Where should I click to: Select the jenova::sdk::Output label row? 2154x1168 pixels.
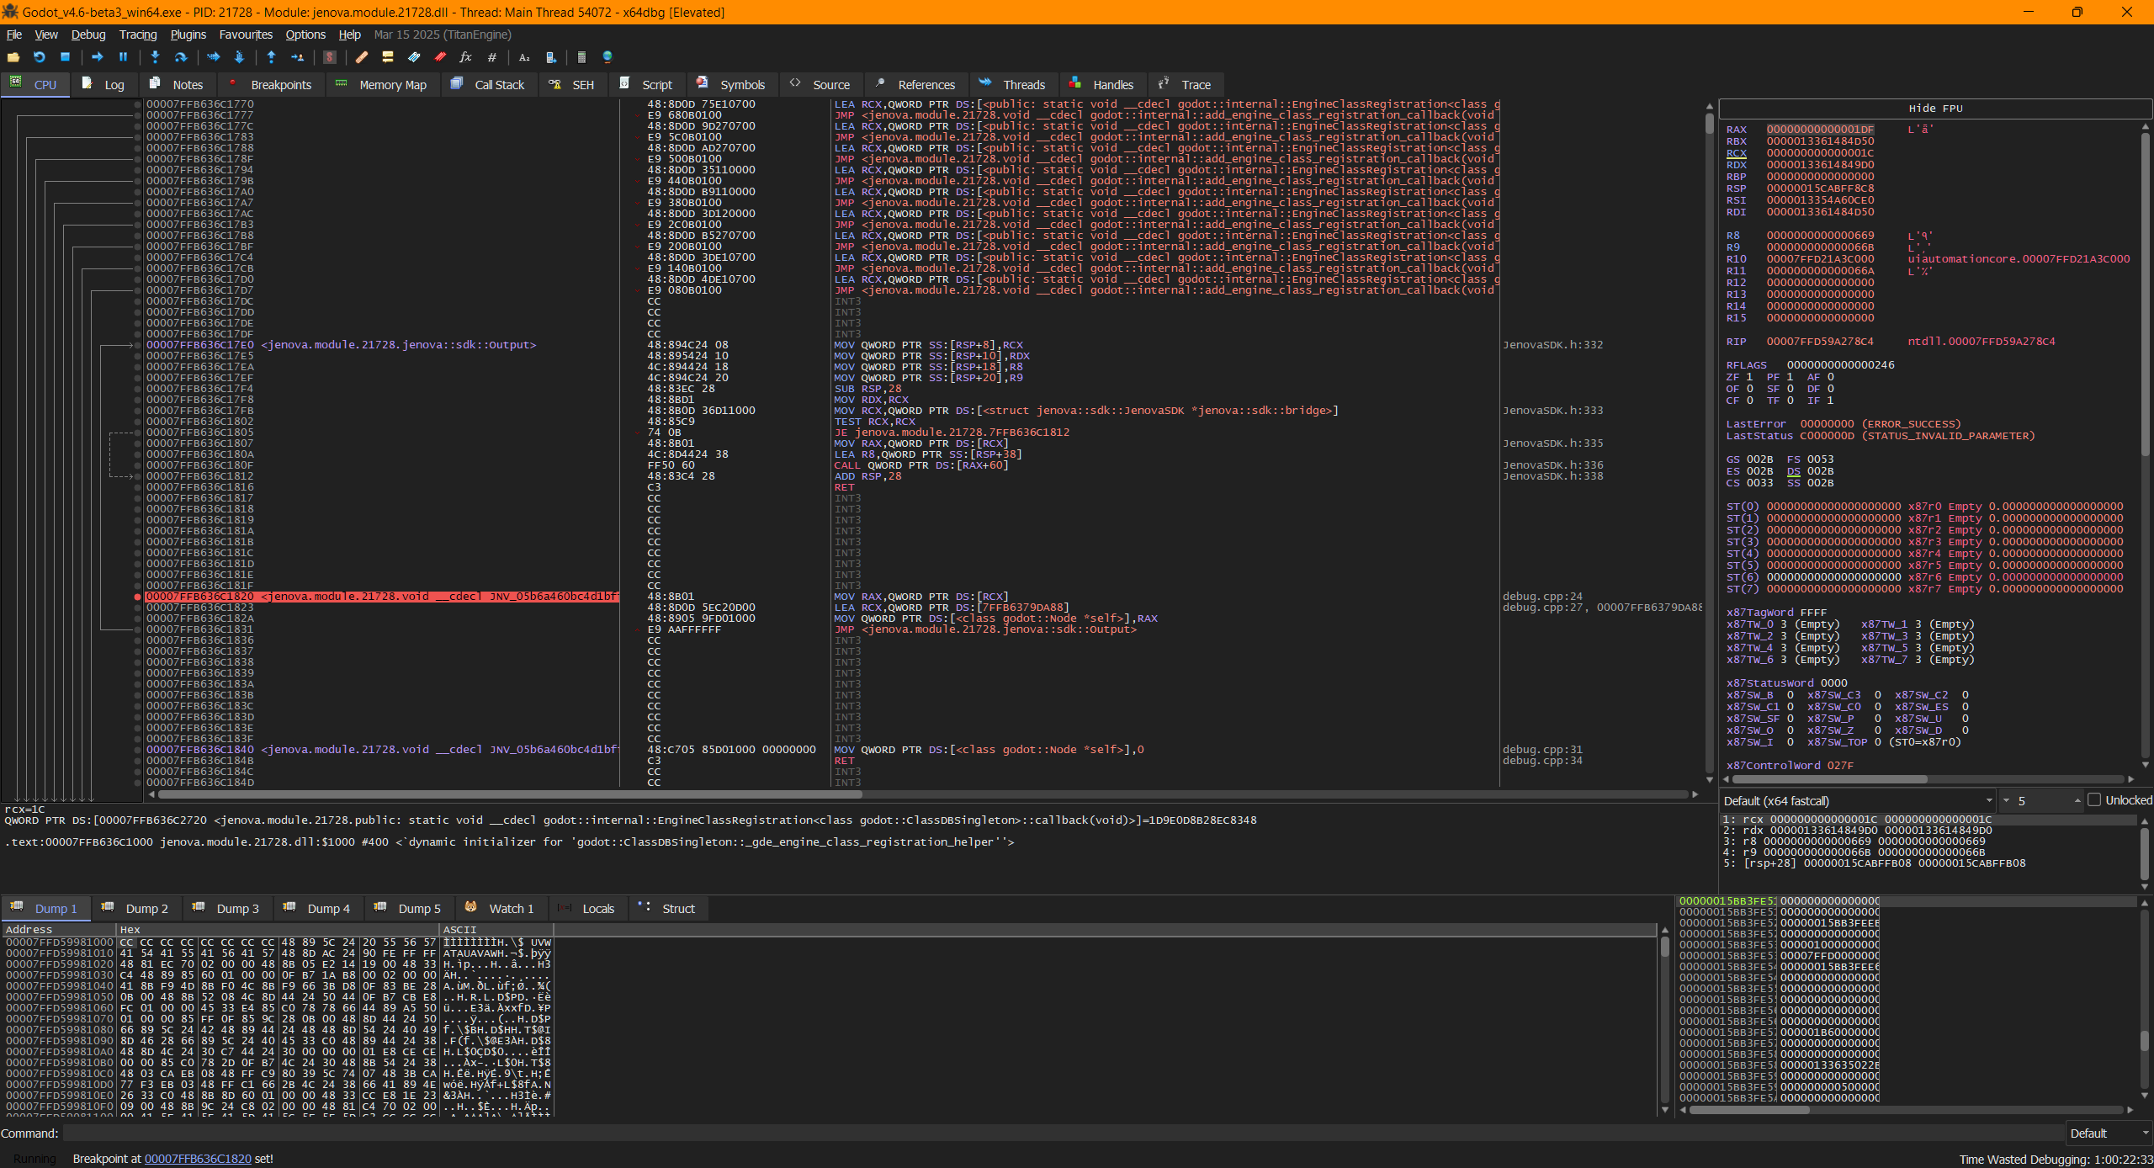(x=398, y=345)
